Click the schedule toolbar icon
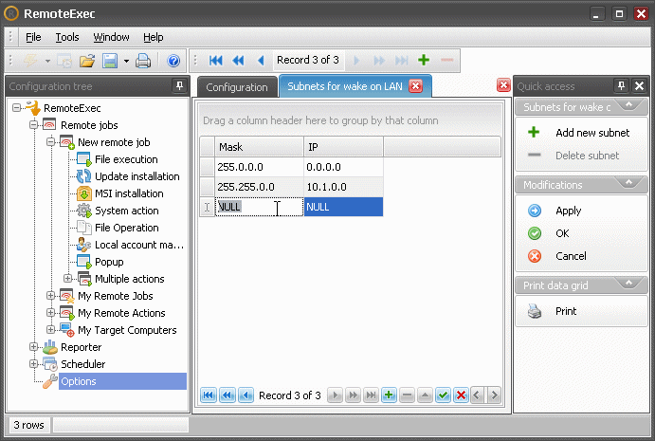Image resolution: width=655 pixels, height=441 pixels. [64, 61]
